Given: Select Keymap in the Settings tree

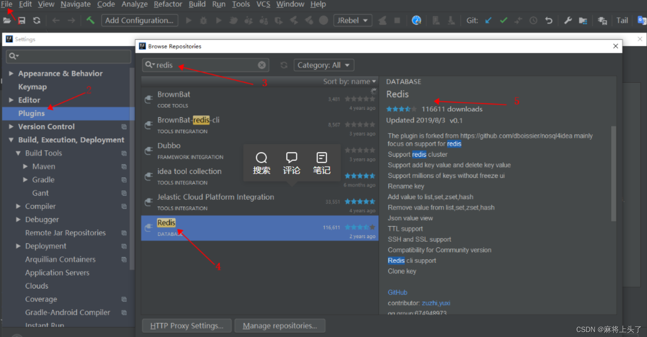Looking at the screenshot, I should tap(32, 87).
